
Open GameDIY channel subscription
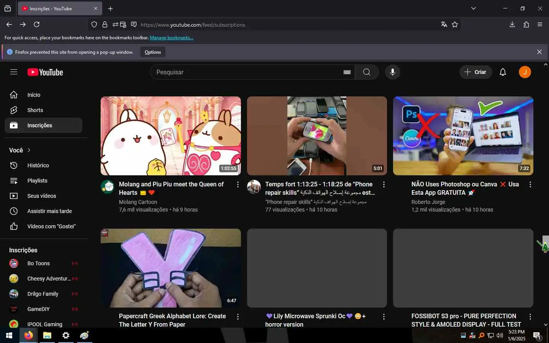click(x=43, y=309)
